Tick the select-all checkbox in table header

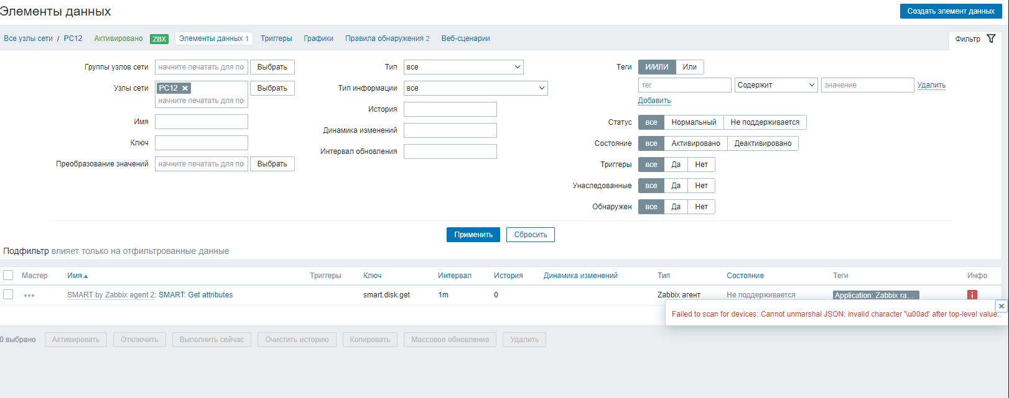[8, 275]
